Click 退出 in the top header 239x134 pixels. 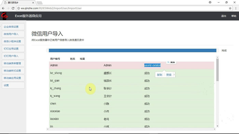click(224, 16)
